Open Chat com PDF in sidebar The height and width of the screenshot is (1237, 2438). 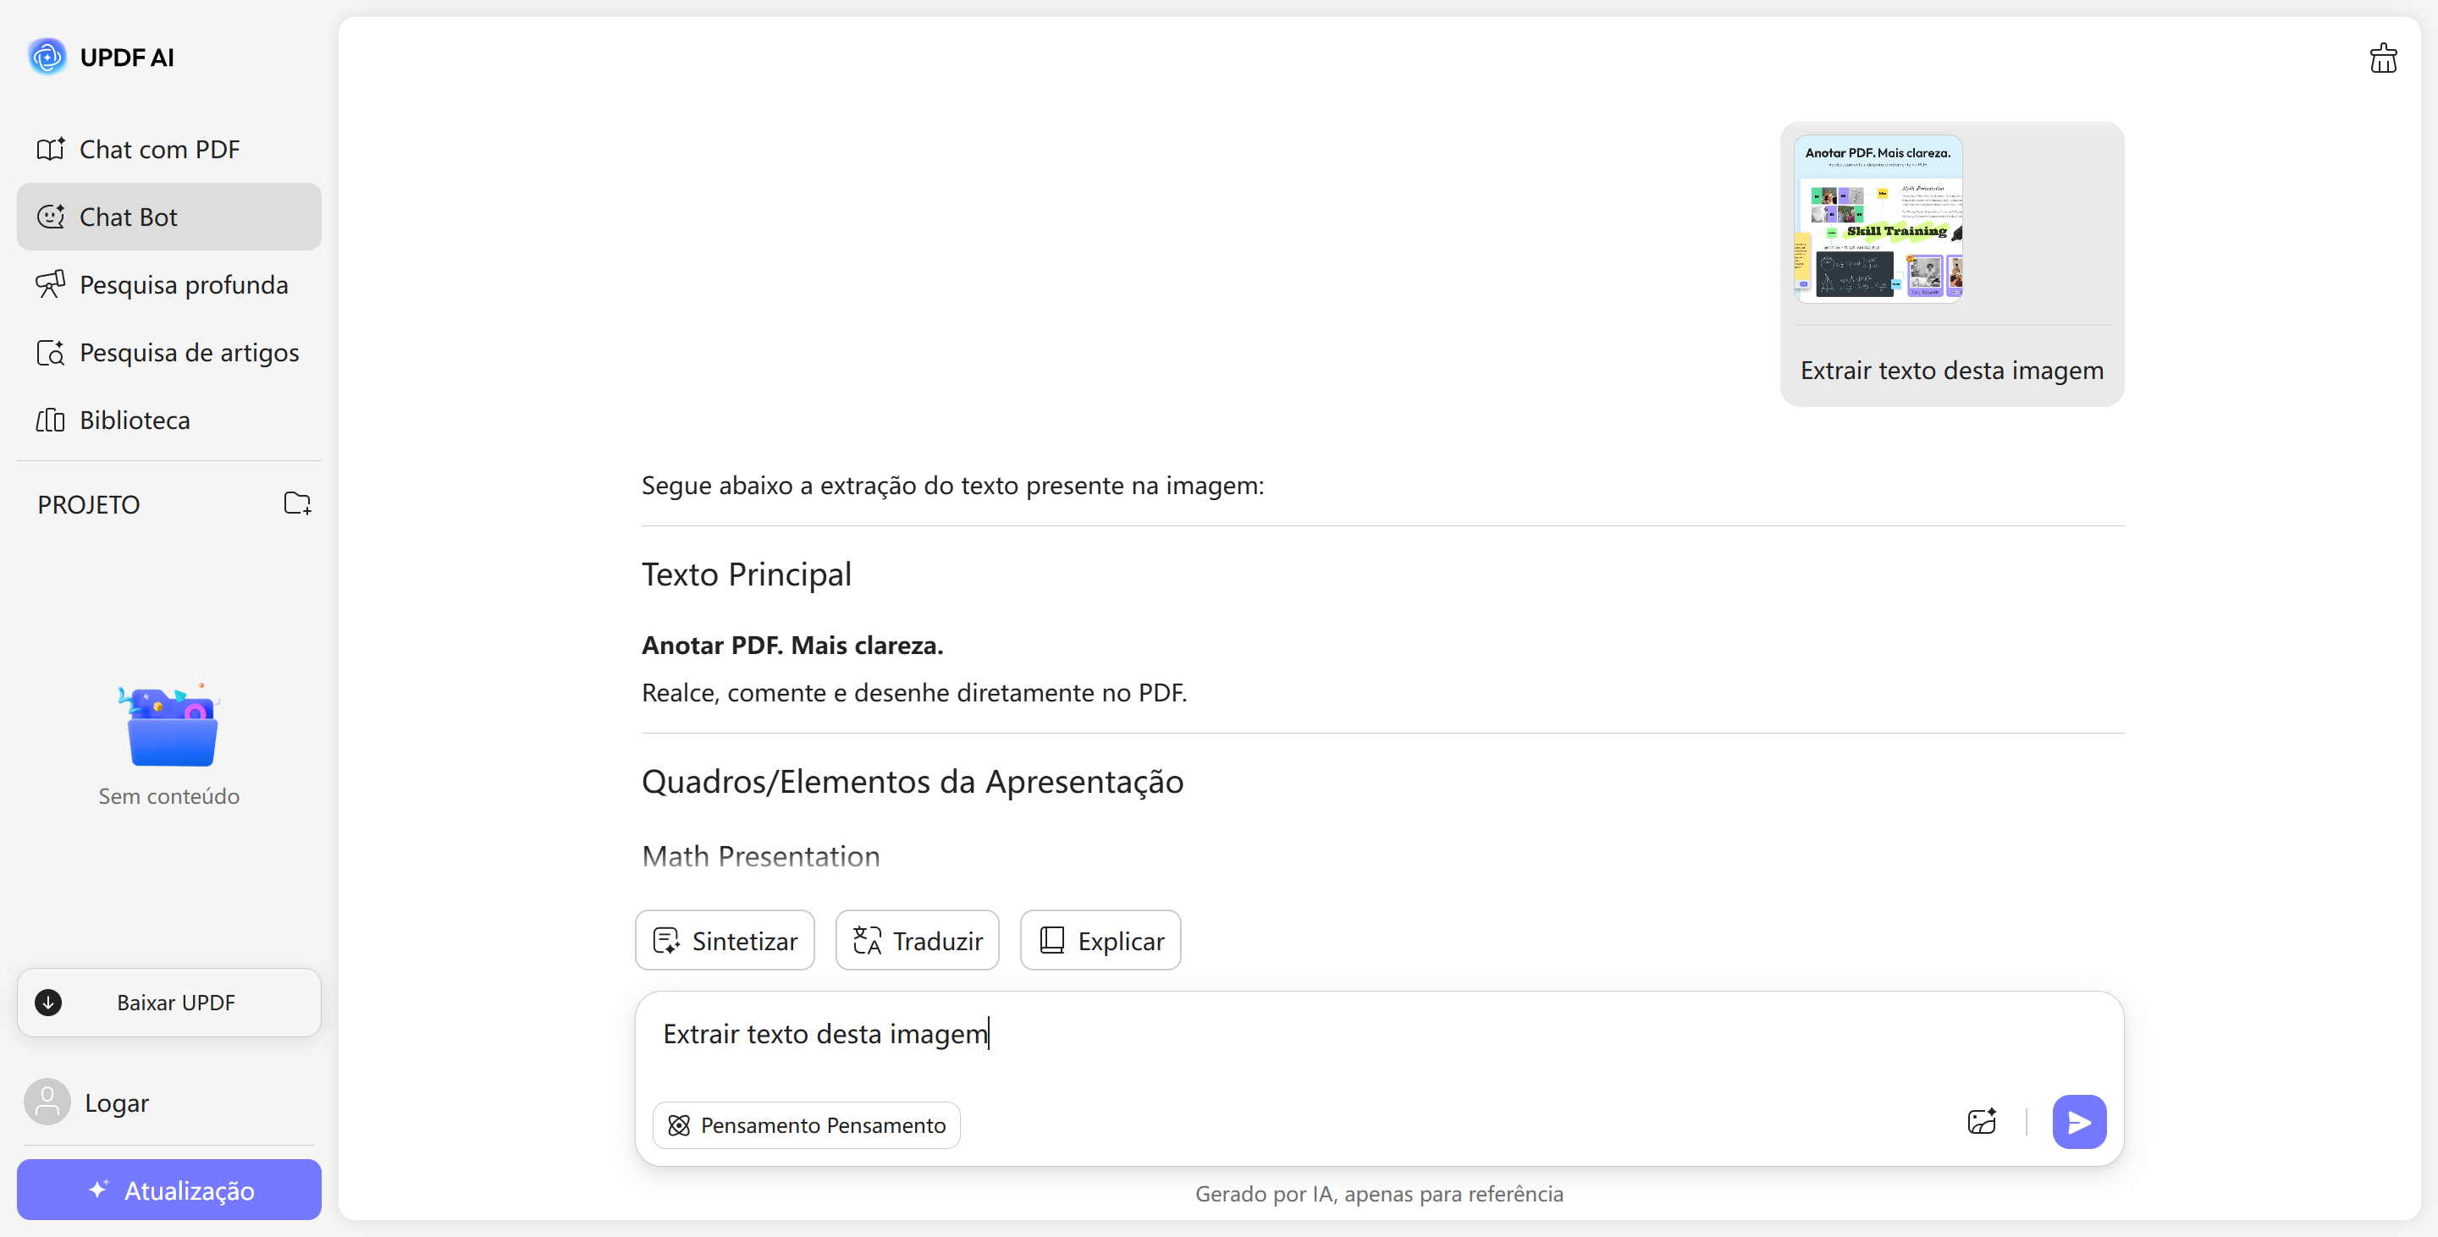click(159, 150)
